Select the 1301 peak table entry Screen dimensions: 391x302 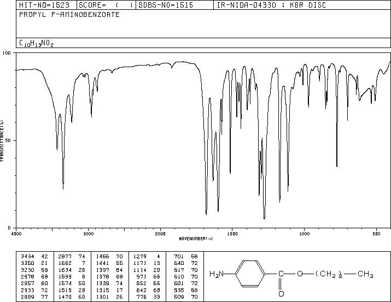[109, 297]
